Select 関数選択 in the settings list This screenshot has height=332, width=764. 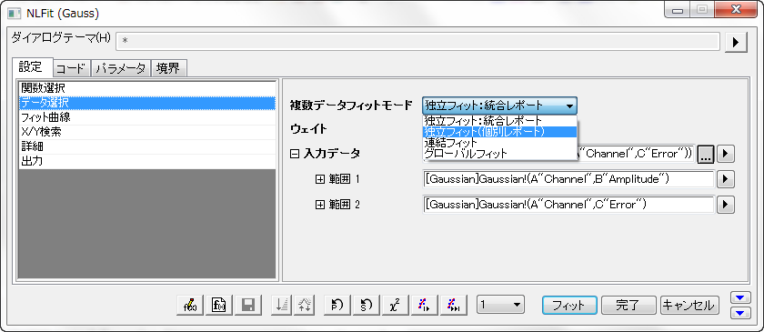147,89
